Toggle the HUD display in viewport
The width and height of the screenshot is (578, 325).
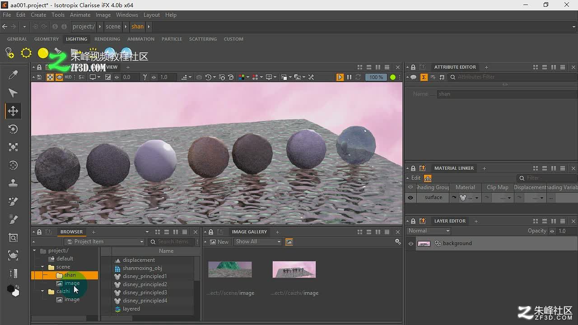[68, 77]
